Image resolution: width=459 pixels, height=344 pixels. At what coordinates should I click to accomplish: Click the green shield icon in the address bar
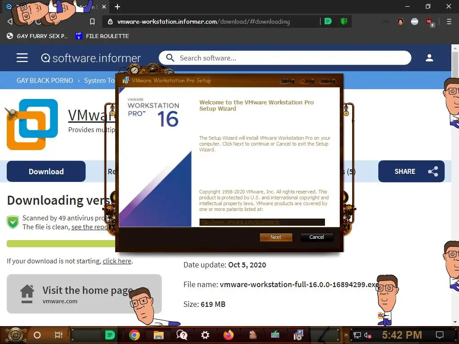pos(344,21)
